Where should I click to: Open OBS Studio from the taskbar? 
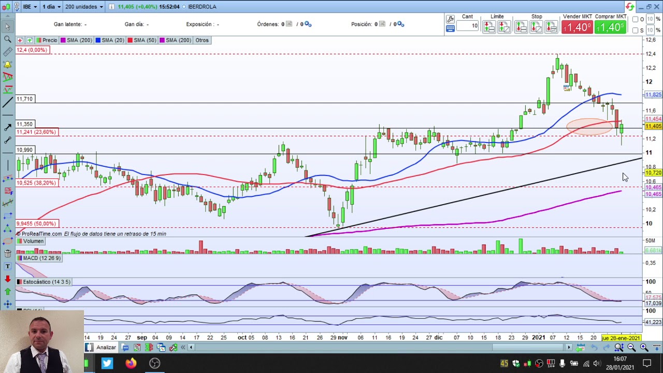pyautogui.click(x=154, y=363)
